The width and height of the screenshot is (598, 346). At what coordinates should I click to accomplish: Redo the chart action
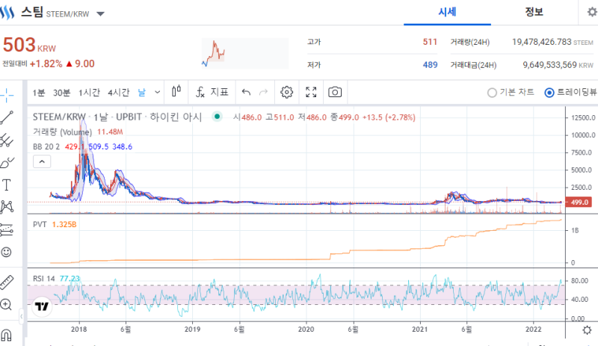point(264,92)
